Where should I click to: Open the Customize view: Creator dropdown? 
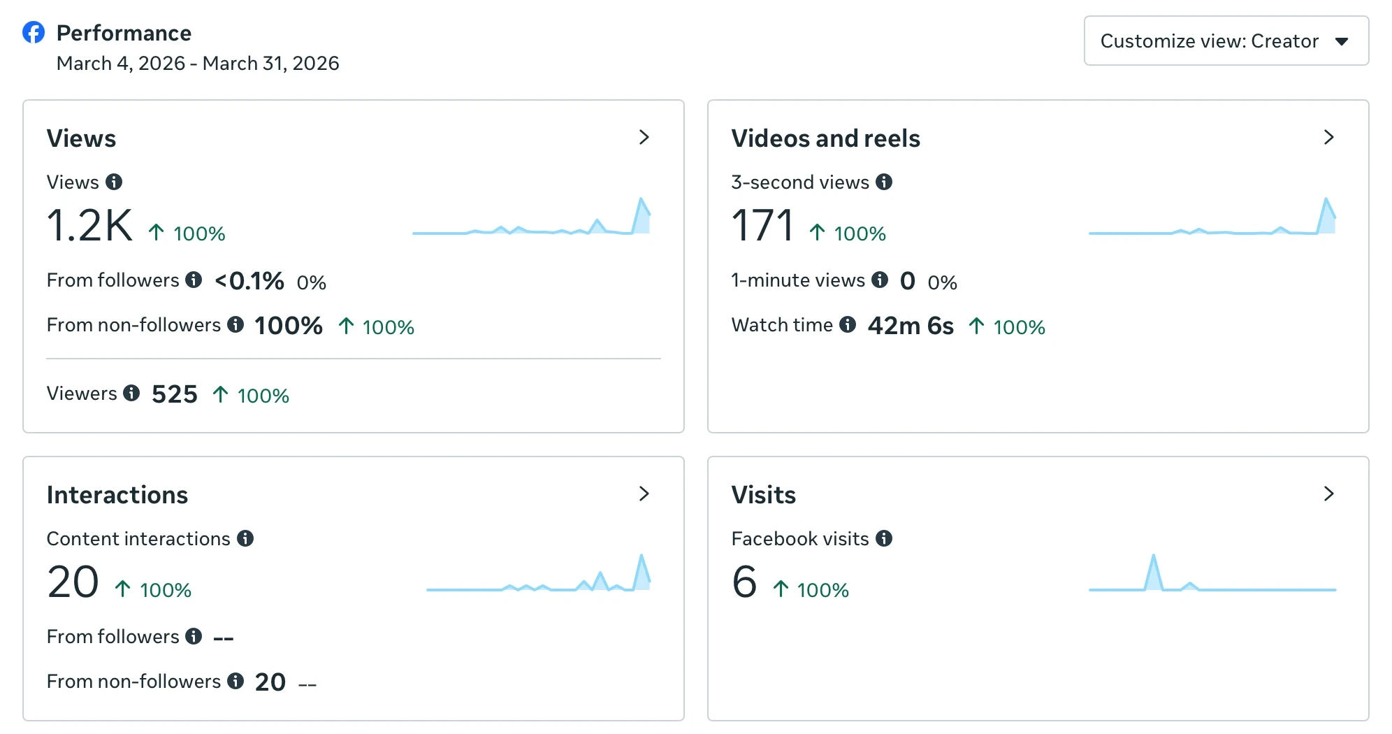1225,41
